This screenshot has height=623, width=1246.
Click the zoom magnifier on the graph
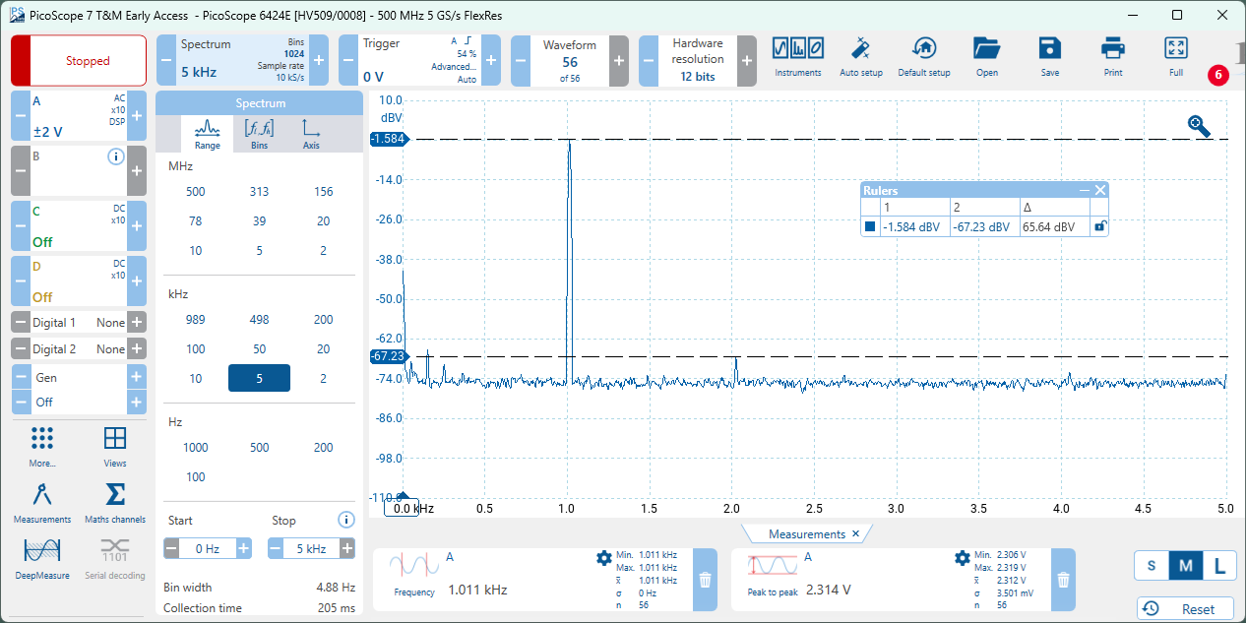1199,125
